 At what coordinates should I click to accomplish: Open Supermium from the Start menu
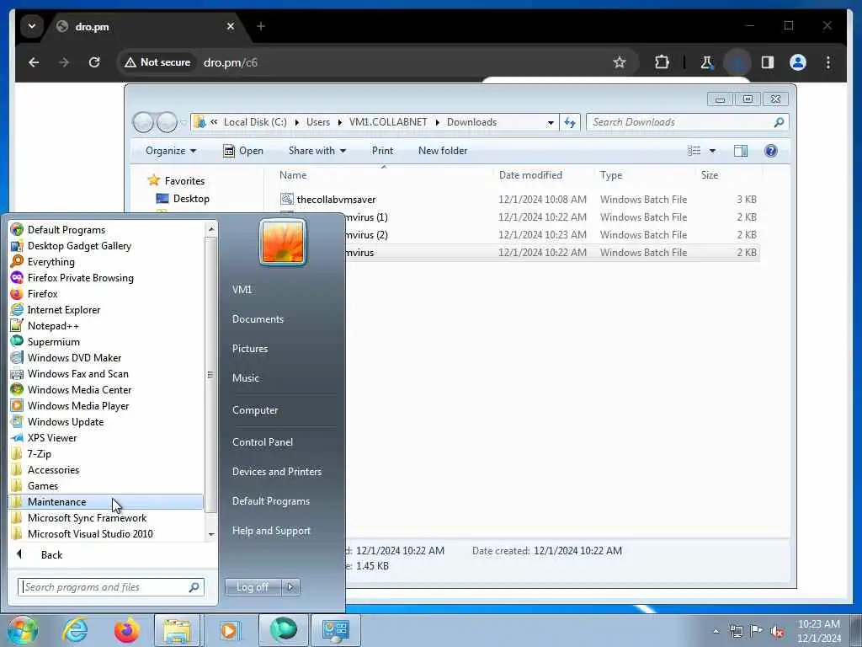click(53, 342)
